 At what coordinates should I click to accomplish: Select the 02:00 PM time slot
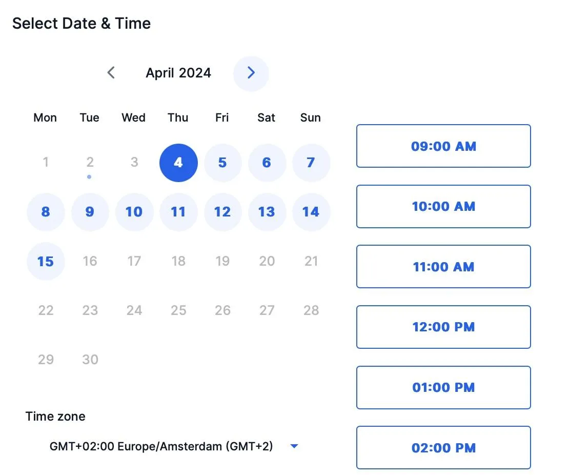pyautogui.click(x=443, y=447)
